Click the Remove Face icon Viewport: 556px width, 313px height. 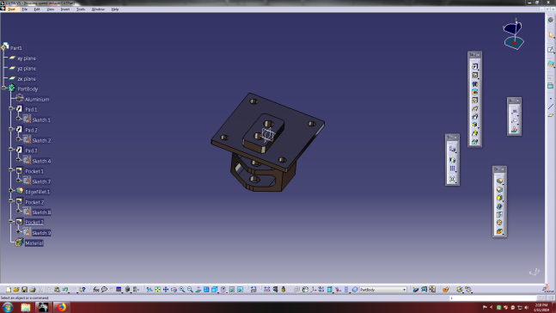click(499, 231)
